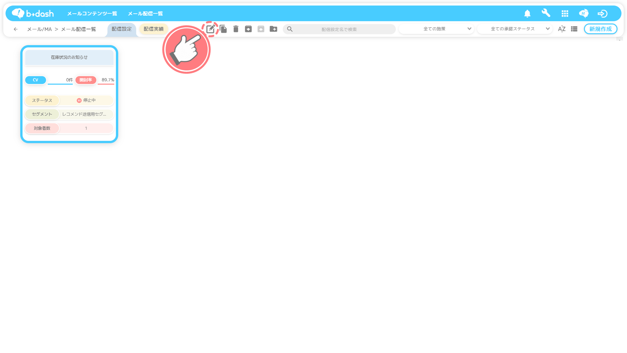
Task: Click the 89.7% open rate value
Action: coord(108,80)
